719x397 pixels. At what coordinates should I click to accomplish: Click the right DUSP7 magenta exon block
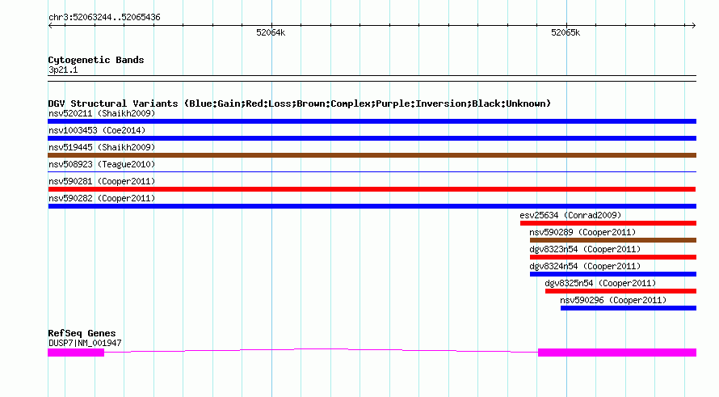pyautogui.click(x=617, y=353)
